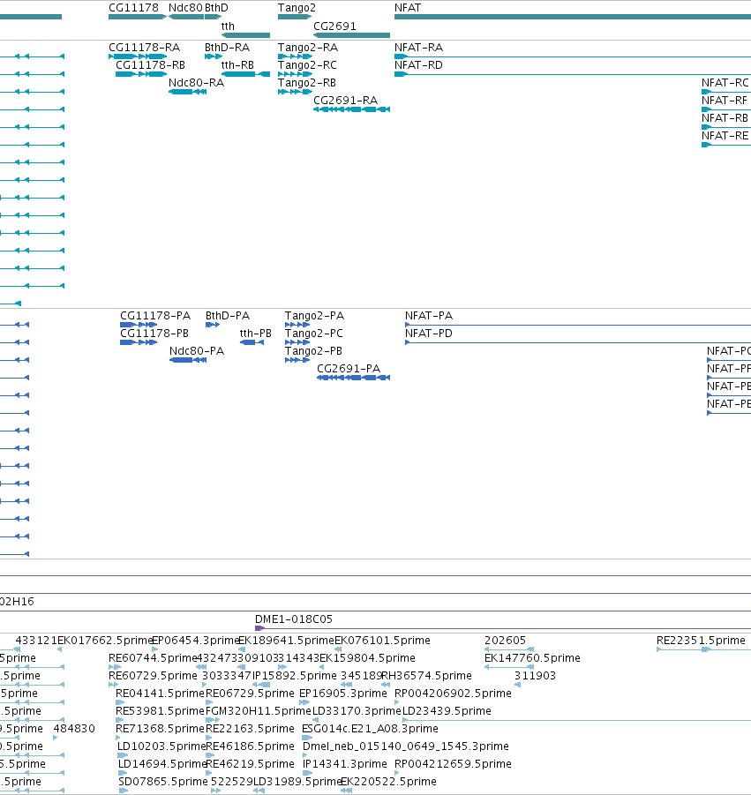
Task: Click transcript Tango2-RA
Action: [x=295, y=56]
